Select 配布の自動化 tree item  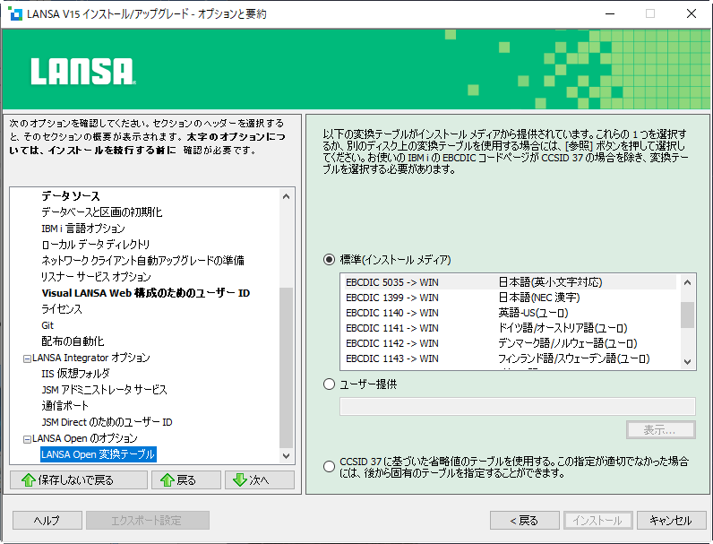click(x=73, y=341)
